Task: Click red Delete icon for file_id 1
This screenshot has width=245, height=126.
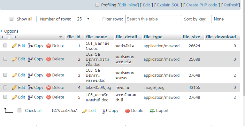Action: pyautogui.click(x=49, y=46)
